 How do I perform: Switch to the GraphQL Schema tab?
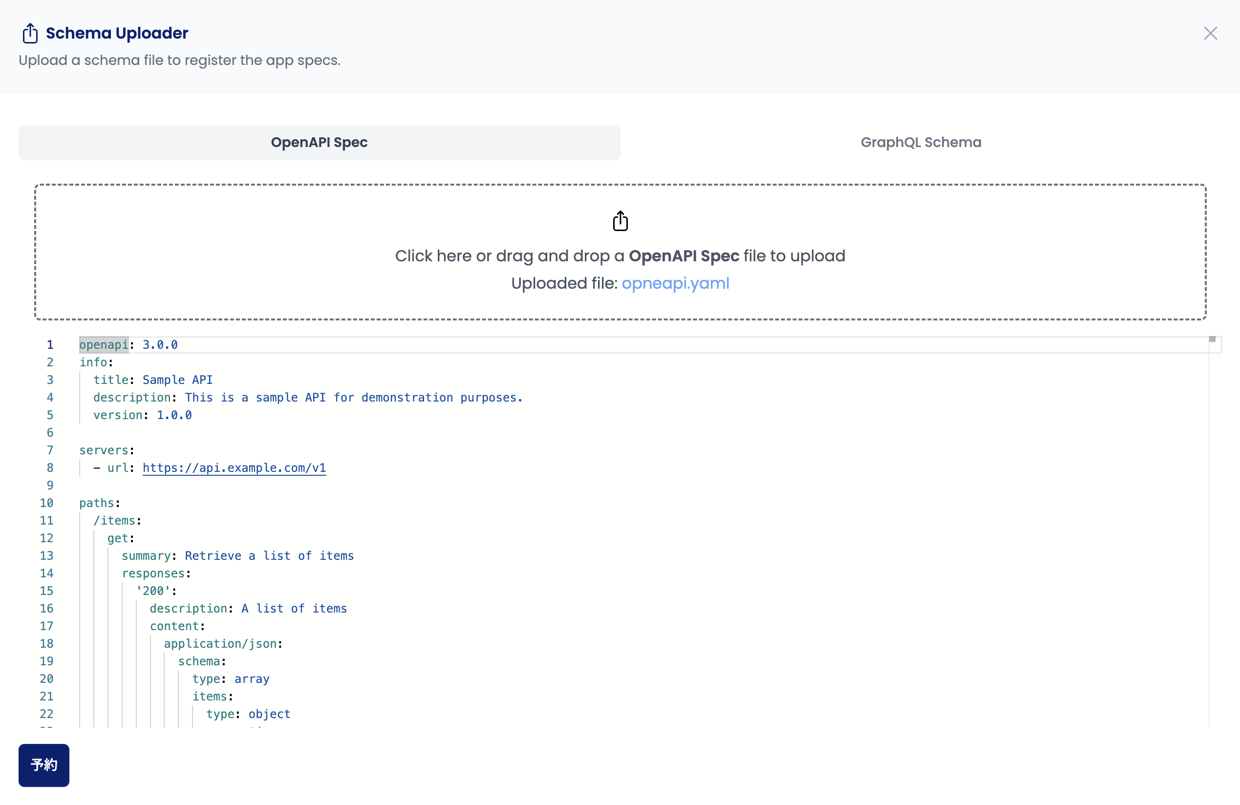[x=920, y=142]
